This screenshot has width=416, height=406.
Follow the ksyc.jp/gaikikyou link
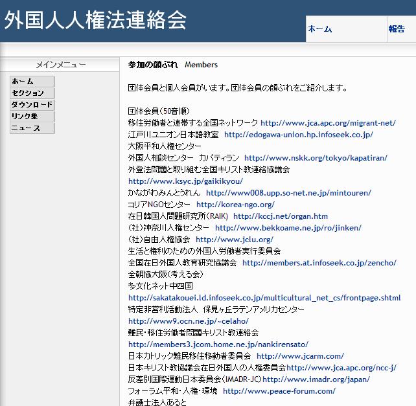pyautogui.click(x=185, y=181)
